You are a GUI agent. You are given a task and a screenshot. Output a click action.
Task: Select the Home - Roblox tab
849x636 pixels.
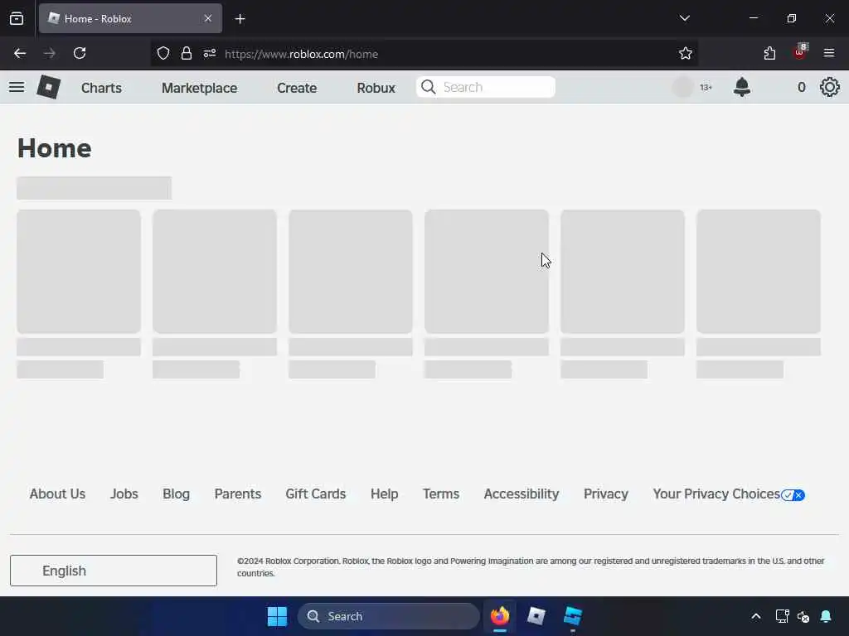[x=130, y=19]
